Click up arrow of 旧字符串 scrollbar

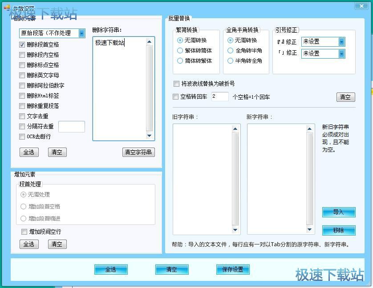[235, 129]
